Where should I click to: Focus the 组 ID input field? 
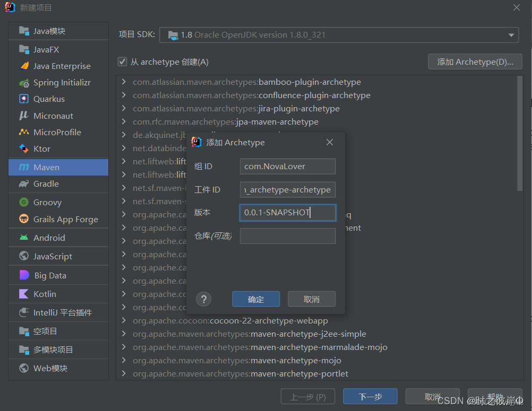click(287, 167)
